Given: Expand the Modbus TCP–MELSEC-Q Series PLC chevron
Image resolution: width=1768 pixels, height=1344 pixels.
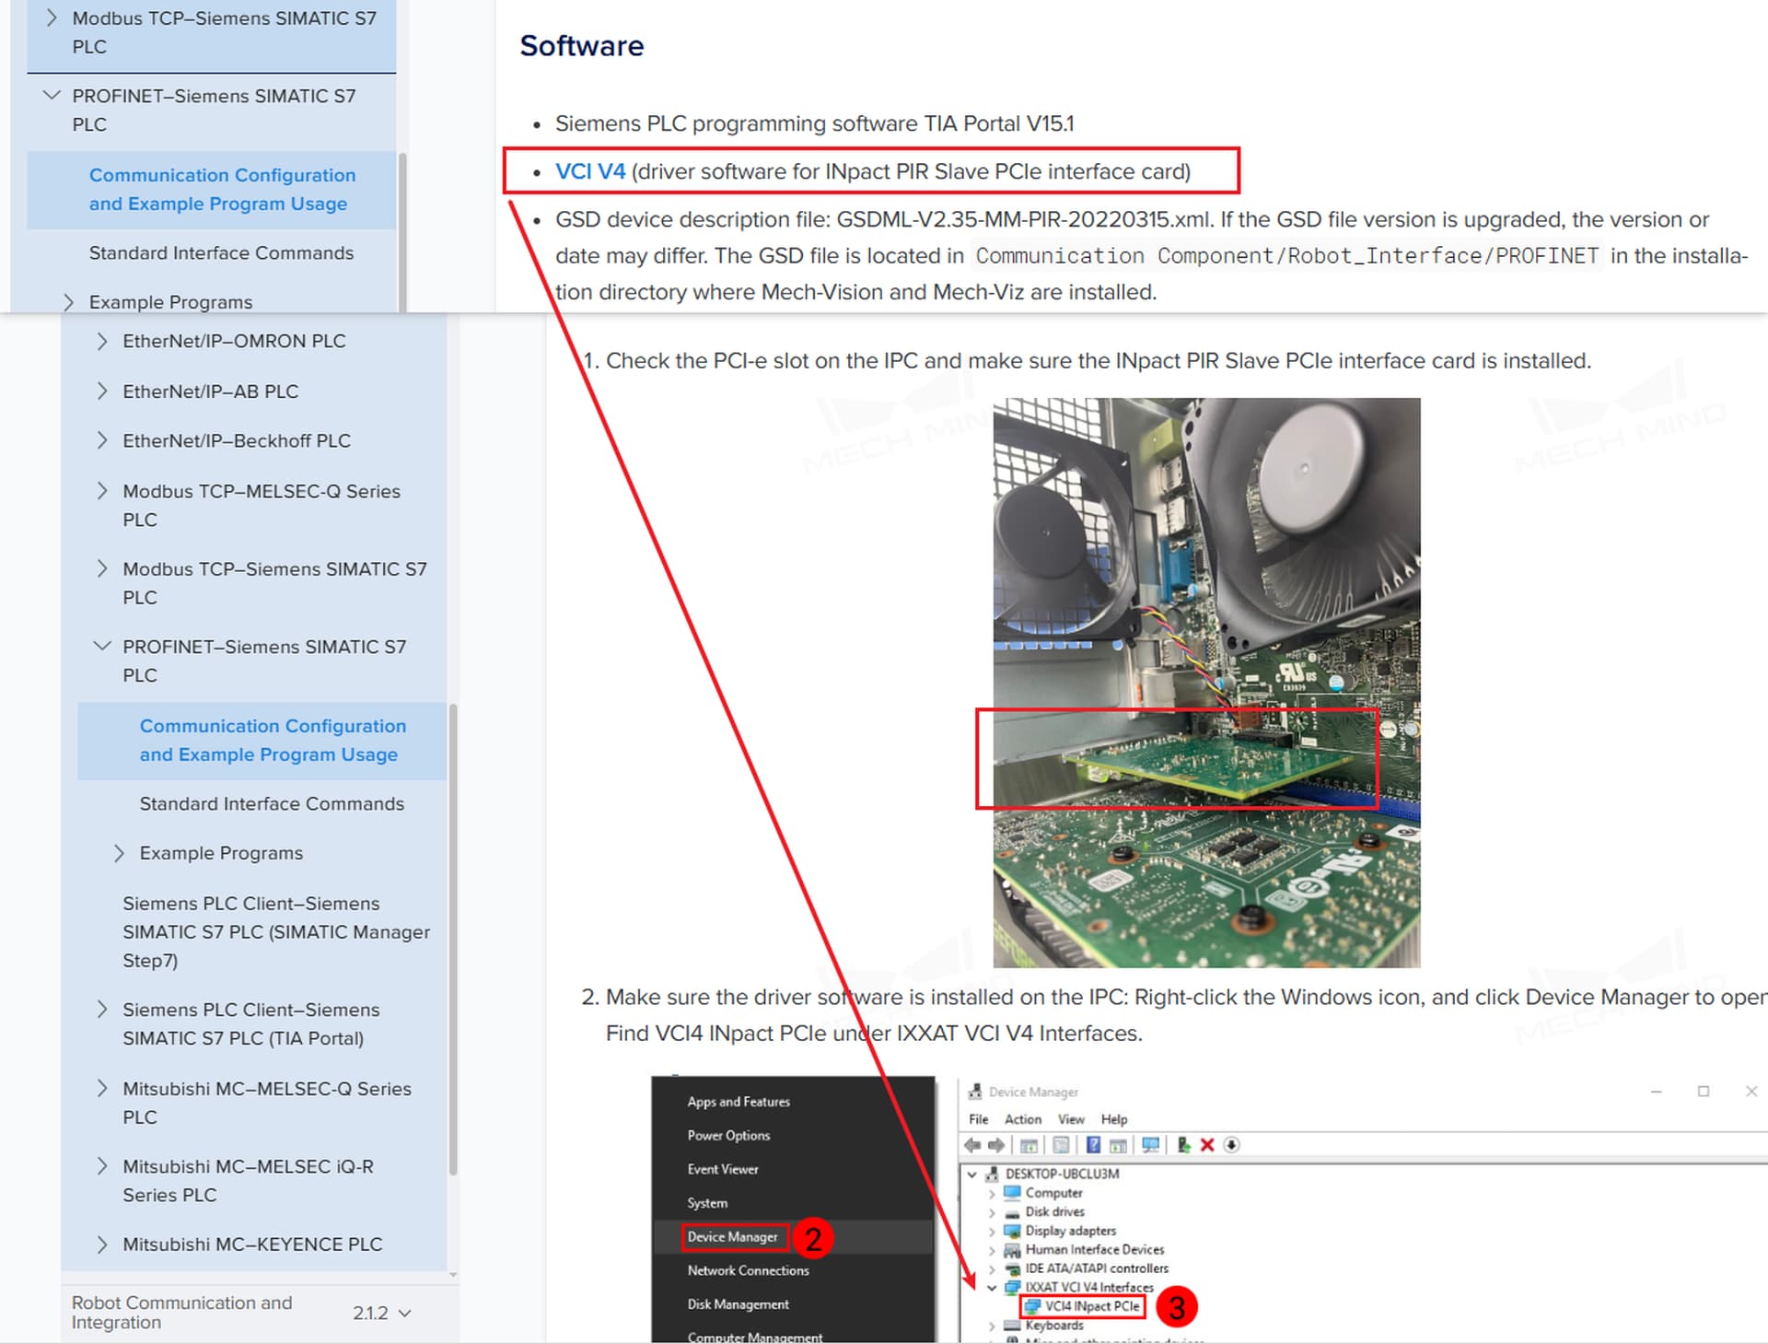Looking at the screenshot, I should 101,491.
